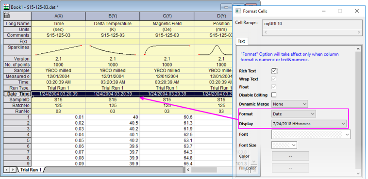Click horizontal scrollbar left arrow in Book1

(188, 170)
